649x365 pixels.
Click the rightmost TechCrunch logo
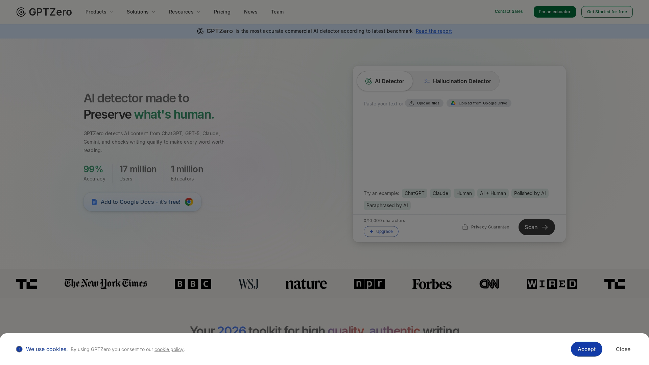click(x=615, y=284)
